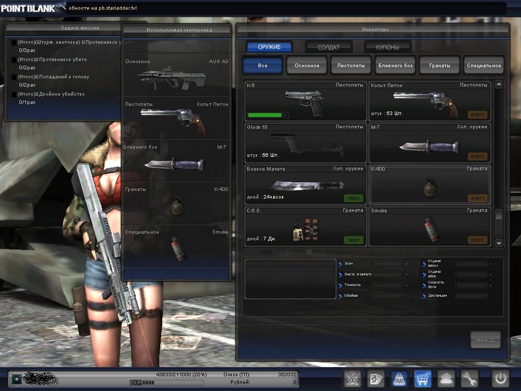Click the K-5 green durability bar
Viewport: 521px width, 391px height.
click(268, 115)
